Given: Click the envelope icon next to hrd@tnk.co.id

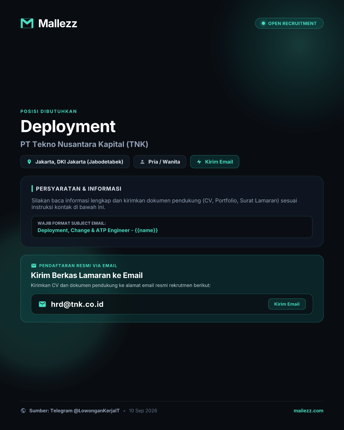Looking at the screenshot, I should 42,304.
